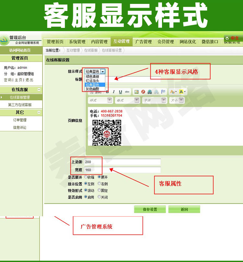Open 在线客服管理 in sidebar
This screenshot has width=243, height=262.
point(20,97)
